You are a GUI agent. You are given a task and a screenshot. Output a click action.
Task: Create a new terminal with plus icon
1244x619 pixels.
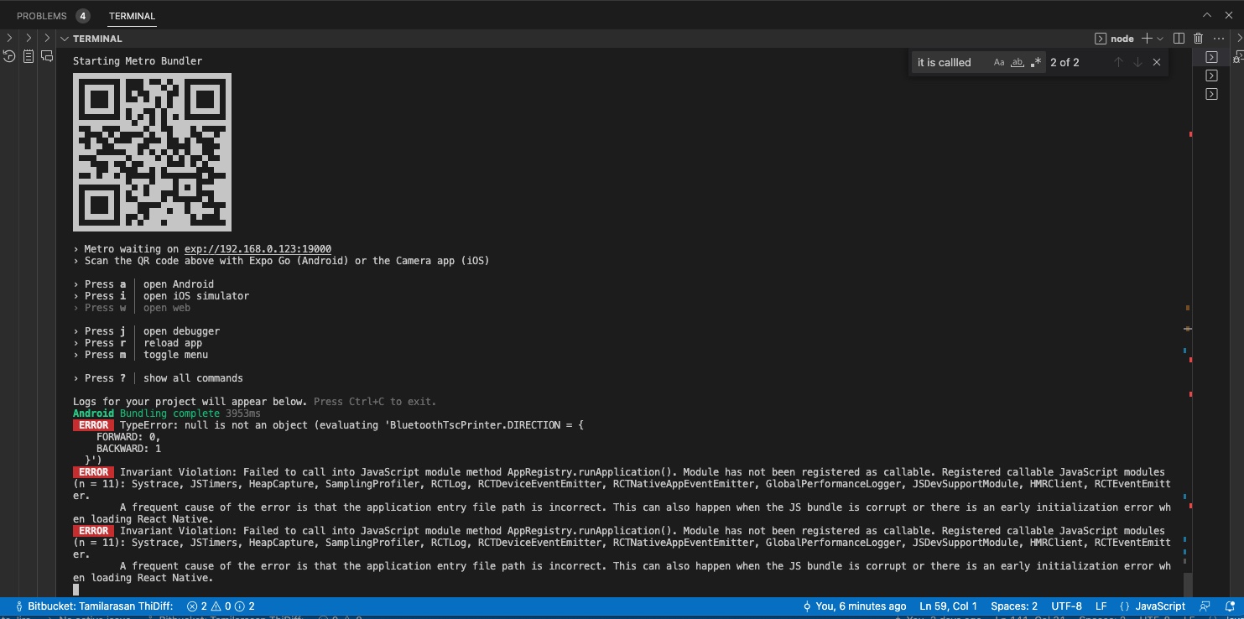tap(1147, 39)
